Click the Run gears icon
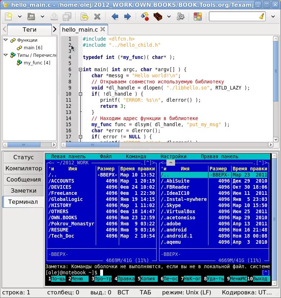This screenshot has width=281, height=298. 180,17
